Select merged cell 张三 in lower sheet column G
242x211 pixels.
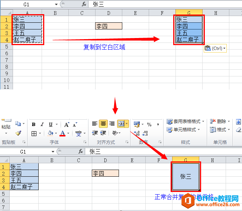tap(185, 176)
